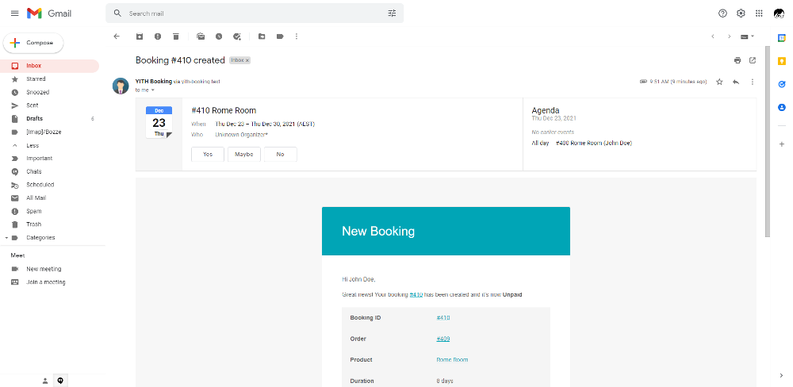Click the search magnifier icon
Image resolution: width=793 pixels, height=387 pixels.
click(x=117, y=13)
